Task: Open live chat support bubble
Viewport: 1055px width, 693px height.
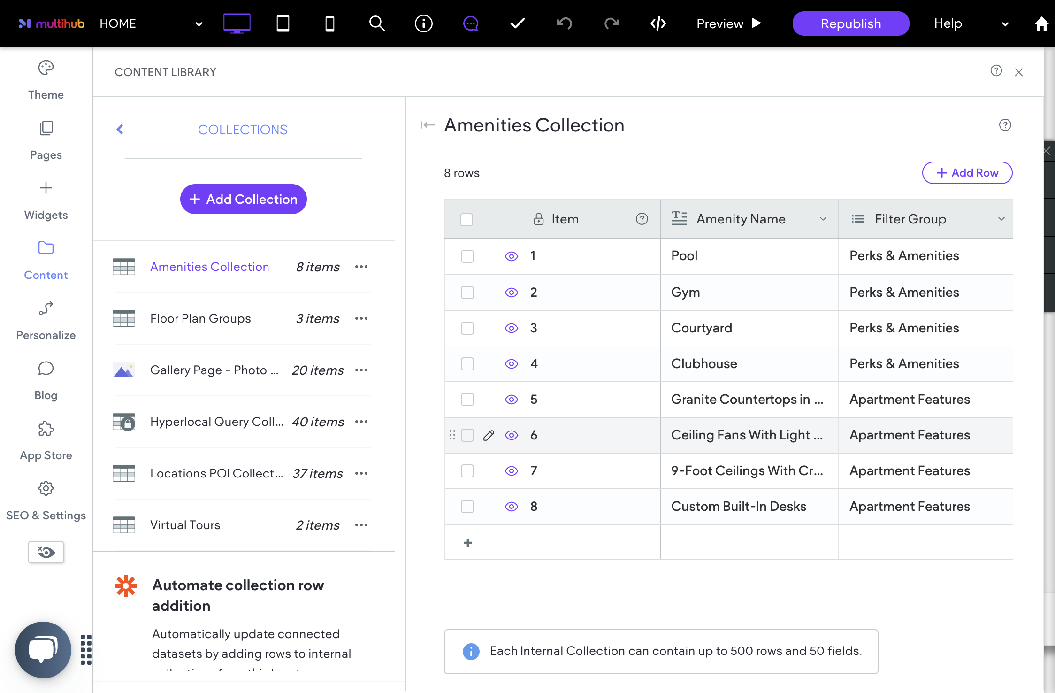Action: (x=43, y=650)
